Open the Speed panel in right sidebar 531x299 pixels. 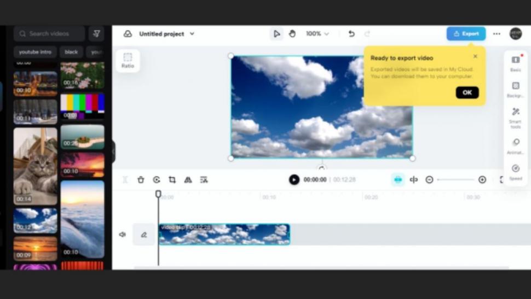516,173
